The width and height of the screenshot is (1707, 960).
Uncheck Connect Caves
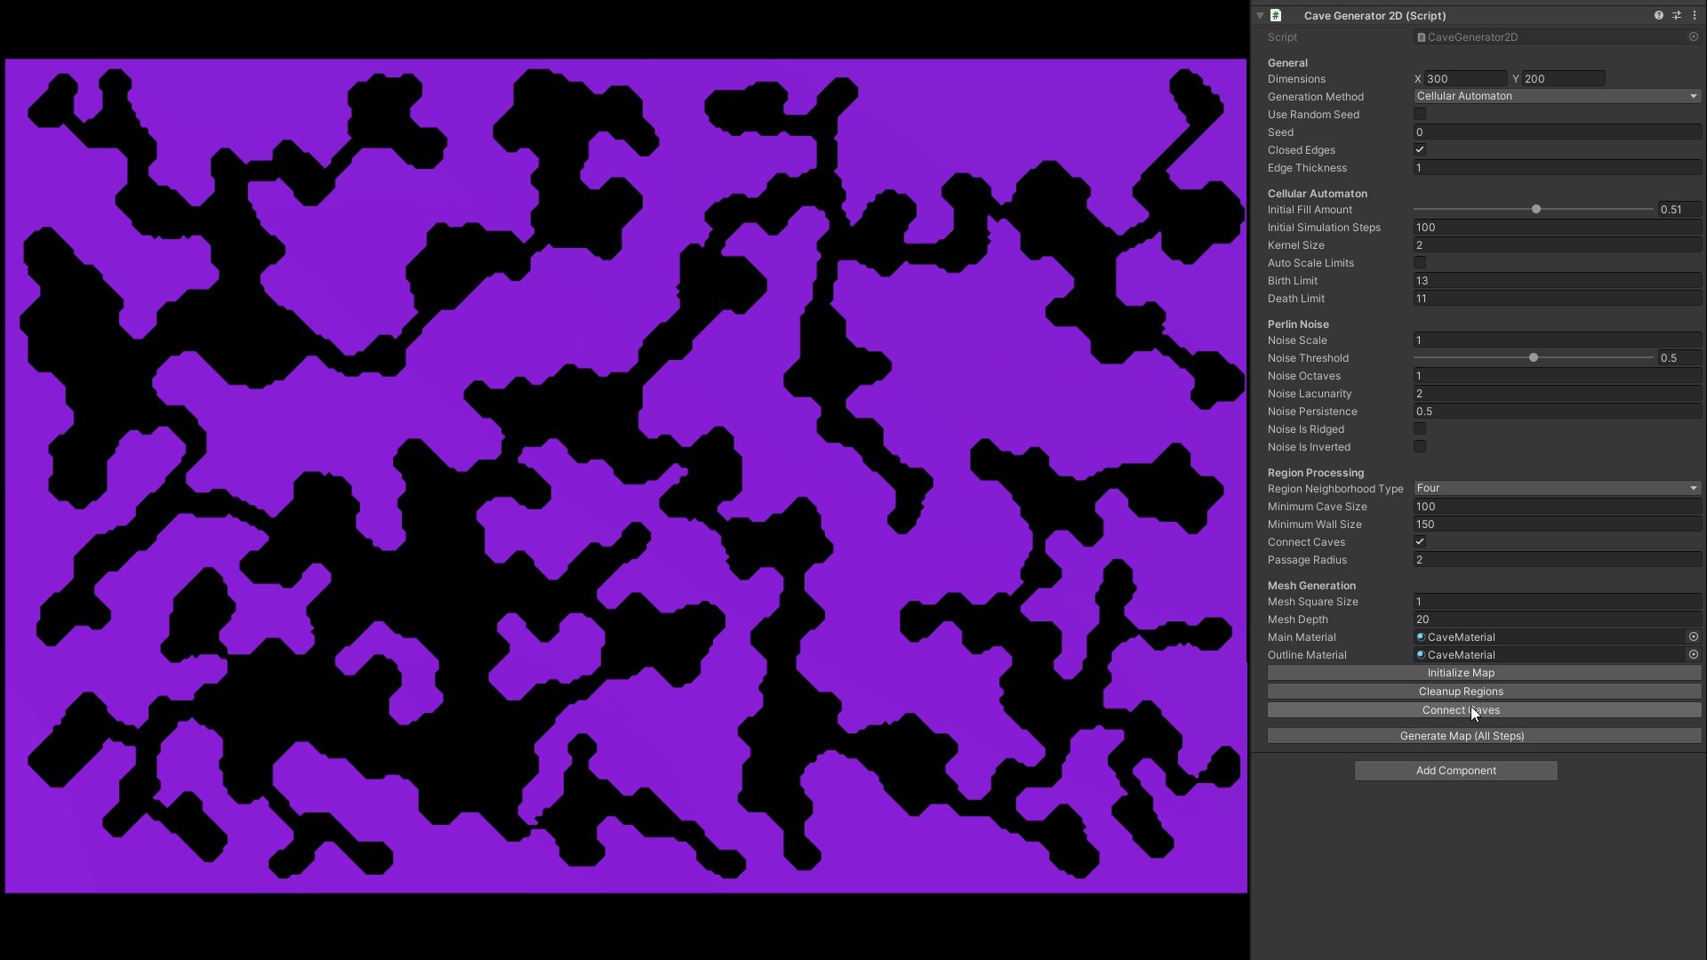coord(1420,541)
